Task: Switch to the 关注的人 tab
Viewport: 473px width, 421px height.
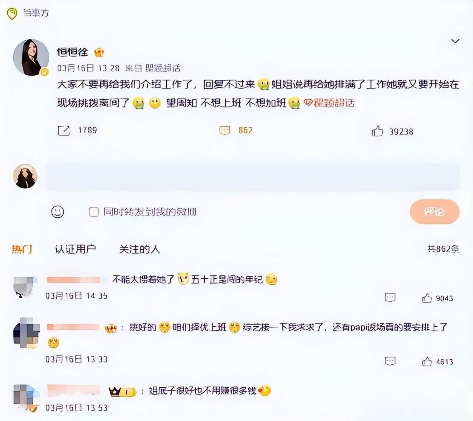Action: 139,249
